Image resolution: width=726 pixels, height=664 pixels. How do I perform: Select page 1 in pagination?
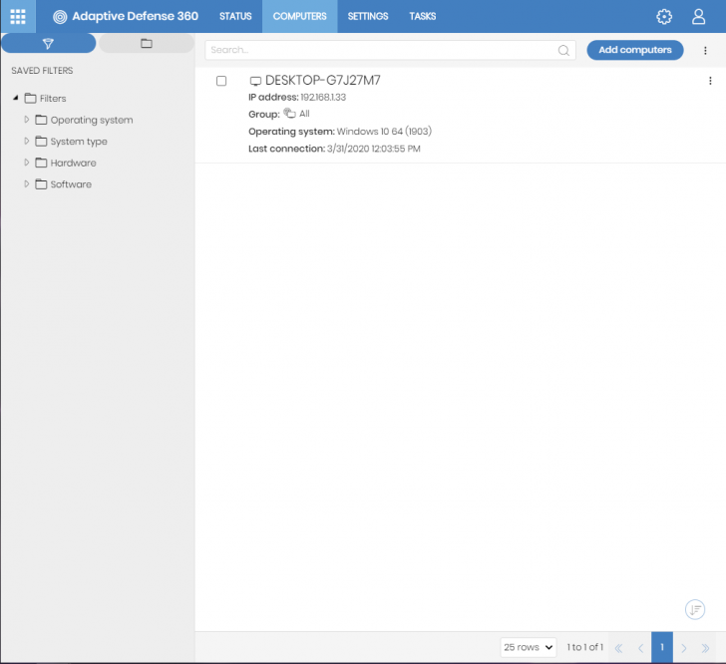point(662,647)
